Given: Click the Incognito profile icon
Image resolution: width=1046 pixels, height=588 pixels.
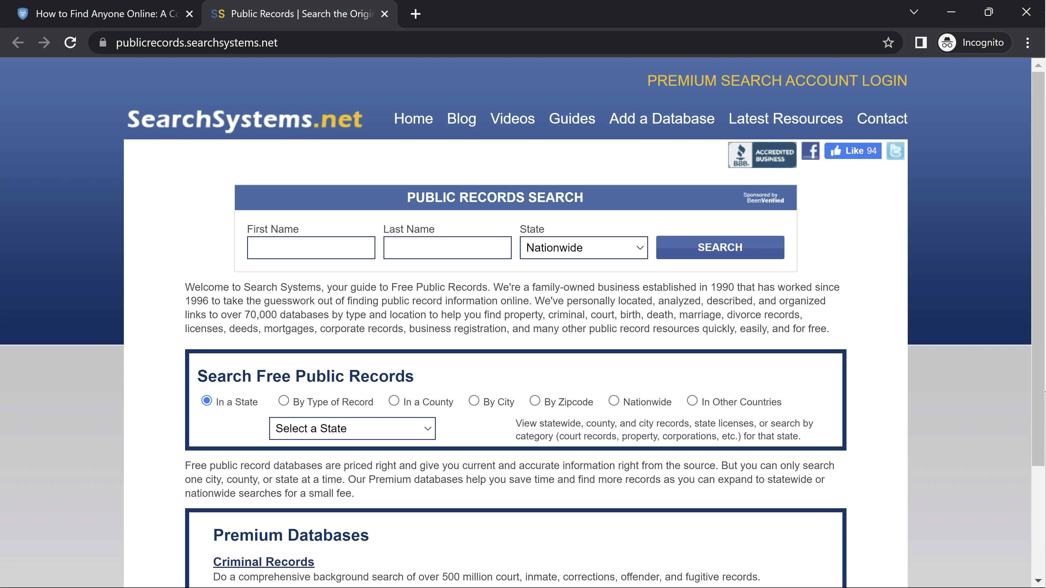Looking at the screenshot, I should pos(947,43).
